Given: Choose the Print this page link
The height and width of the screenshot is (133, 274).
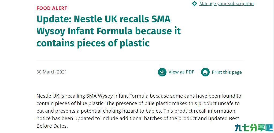Looking at the screenshot, I should tap(227, 72).
